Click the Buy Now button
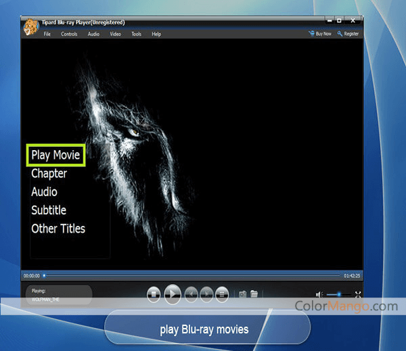406x351 pixels. (320, 34)
